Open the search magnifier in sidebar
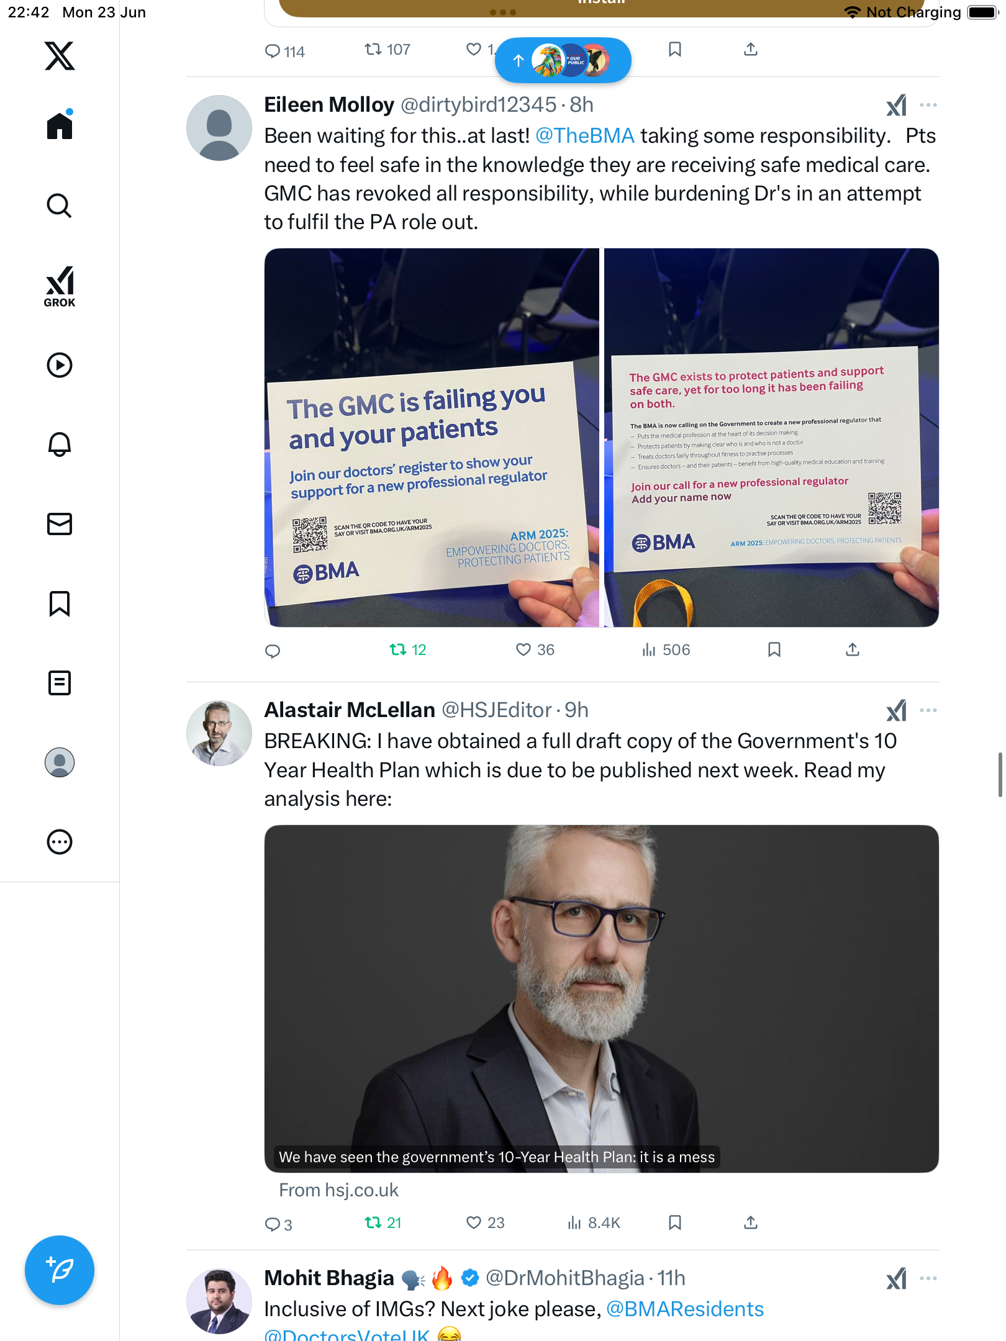 coord(60,205)
